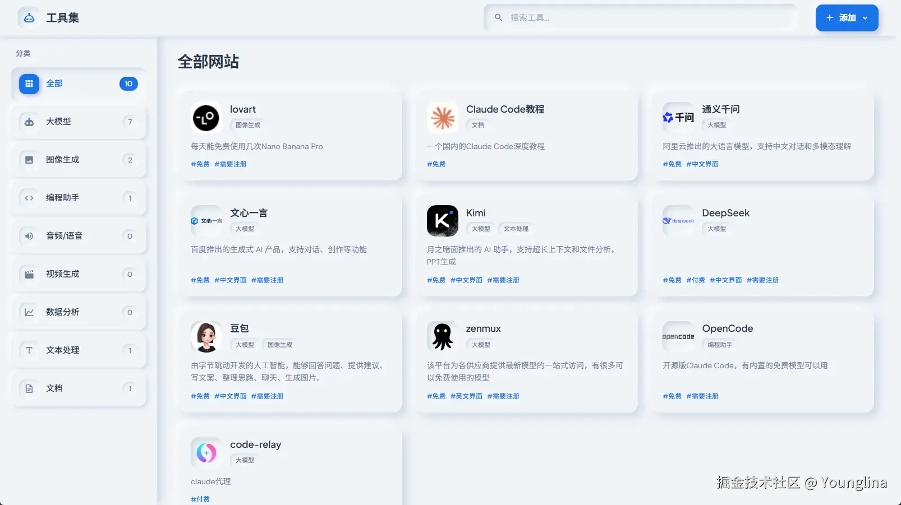Click the search magnifier icon
The width and height of the screenshot is (901, 505).
tap(498, 17)
